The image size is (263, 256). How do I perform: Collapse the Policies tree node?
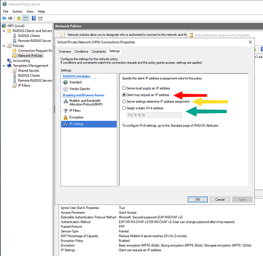pyautogui.click(x=4, y=46)
